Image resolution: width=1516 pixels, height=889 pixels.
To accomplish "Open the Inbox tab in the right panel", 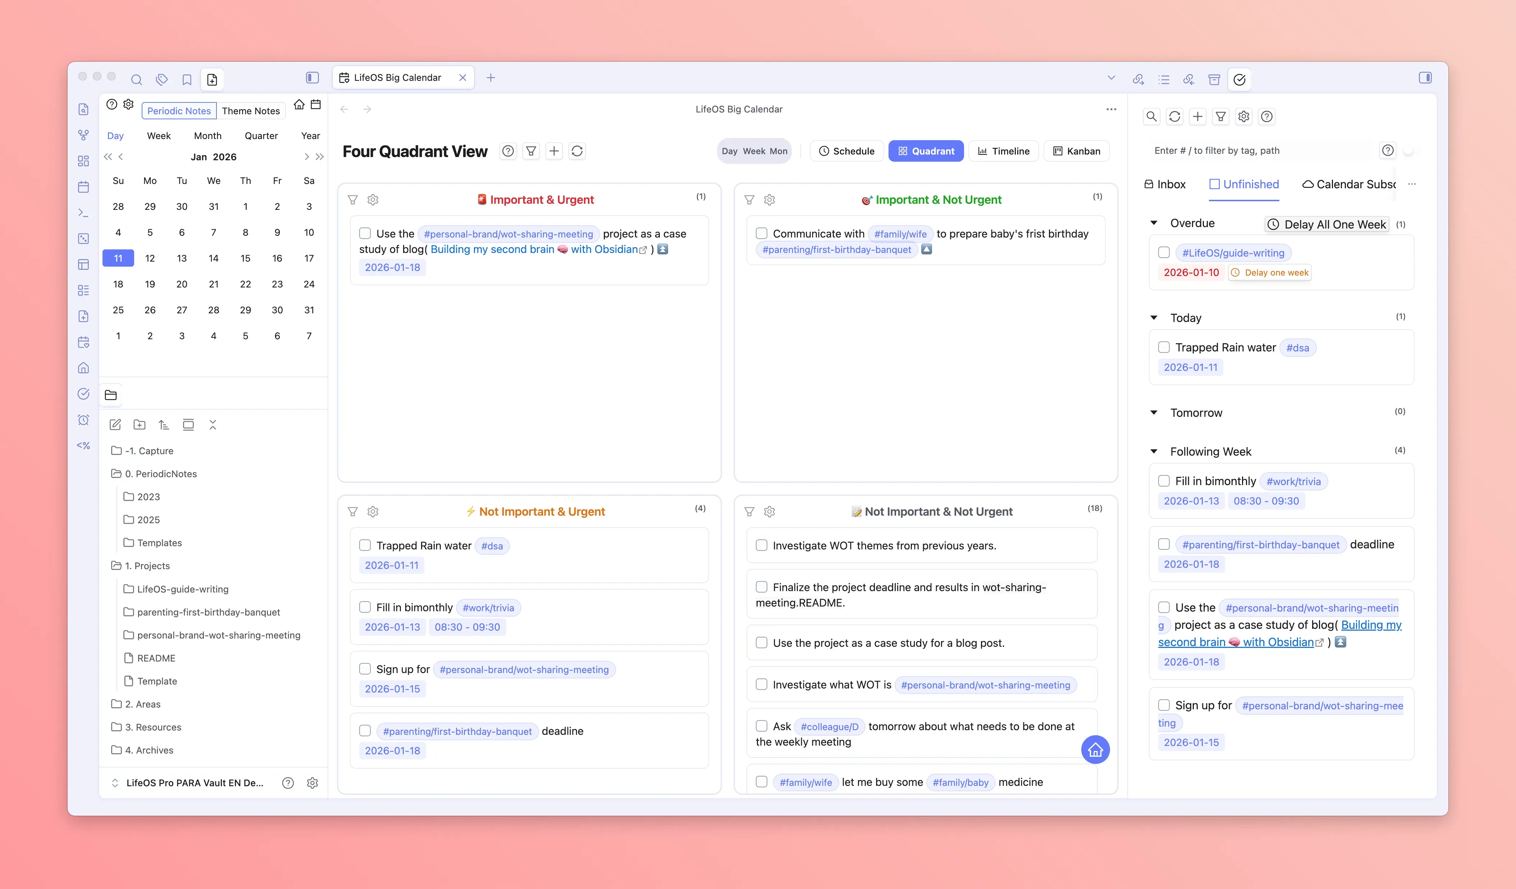I will [x=1165, y=185].
